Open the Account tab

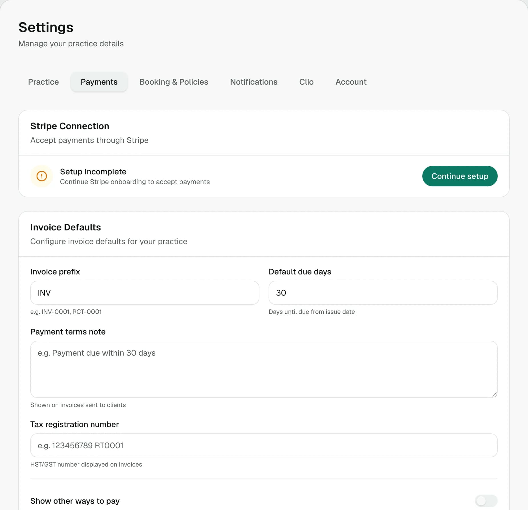point(351,82)
